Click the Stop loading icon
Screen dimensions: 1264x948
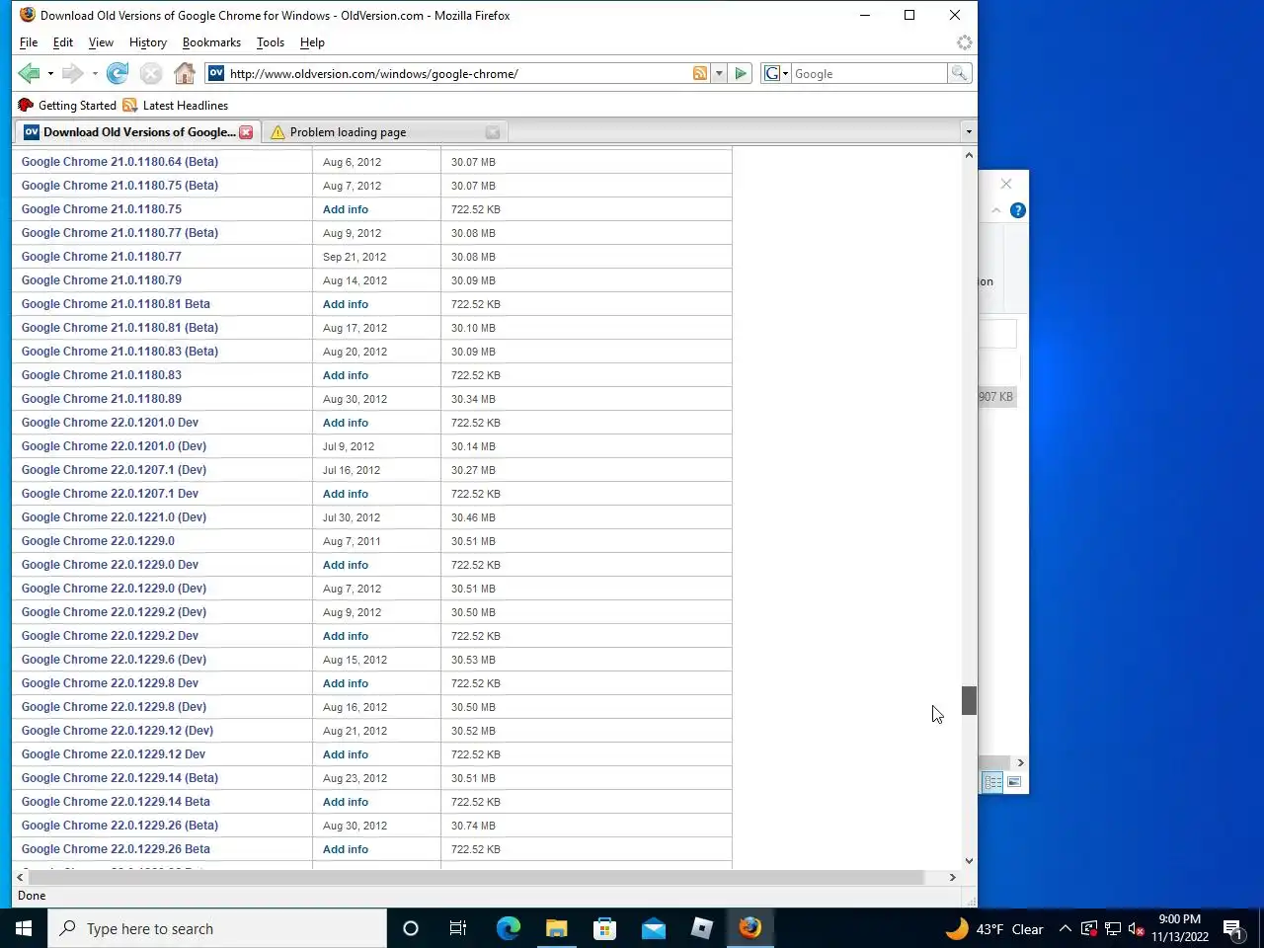point(150,73)
